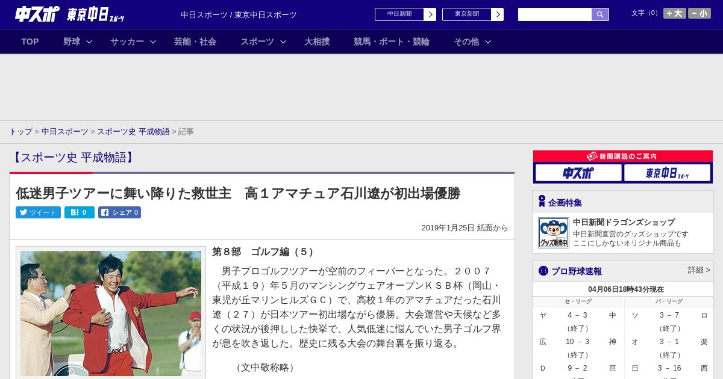Expand the その他 dropdown chevron
Viewport: 723px width, 379px height.
coord(488,42)
